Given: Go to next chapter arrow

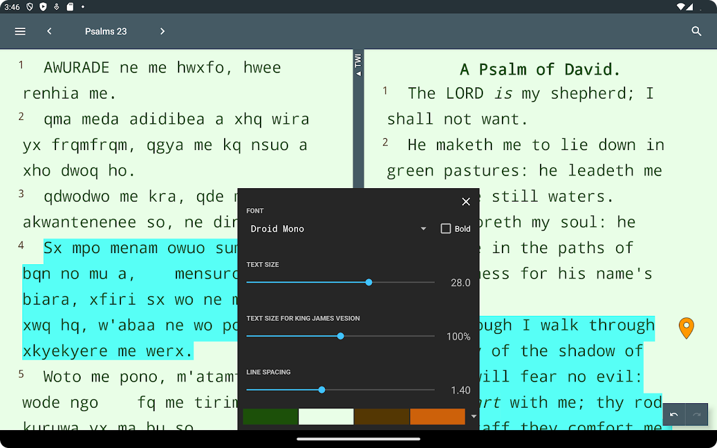Looking at the screenshot, I should [162, 31].
